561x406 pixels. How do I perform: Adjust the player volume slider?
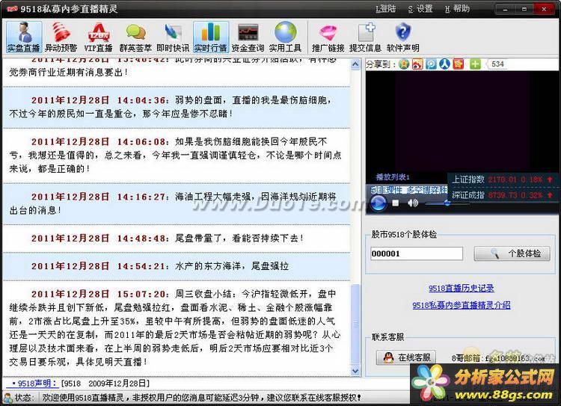coord(447,203)
